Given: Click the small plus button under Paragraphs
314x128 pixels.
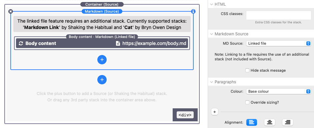Looking at the screenshot, I should (x=214, y=112).
